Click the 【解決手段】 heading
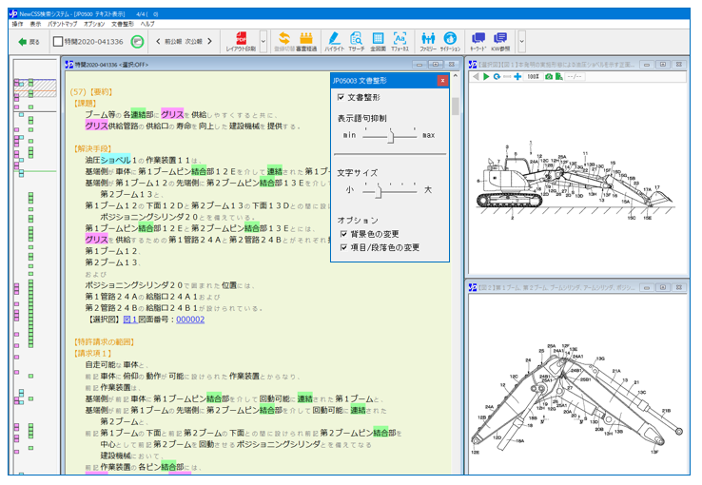The height and width of the screenshot is (485, 702). click(92, 148)
